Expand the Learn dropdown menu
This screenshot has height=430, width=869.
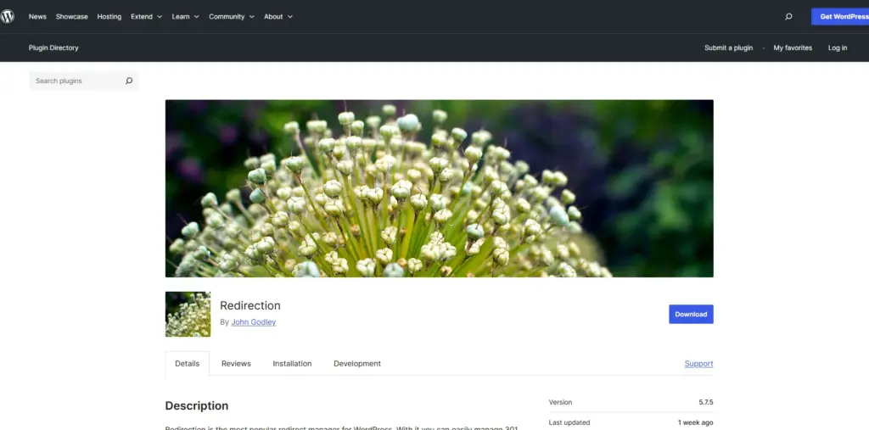(x=185, y=16)
